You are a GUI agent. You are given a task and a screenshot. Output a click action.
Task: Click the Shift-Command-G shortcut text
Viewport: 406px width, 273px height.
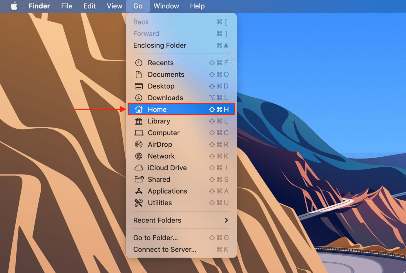pyautogui.click(x=219, y=238)
